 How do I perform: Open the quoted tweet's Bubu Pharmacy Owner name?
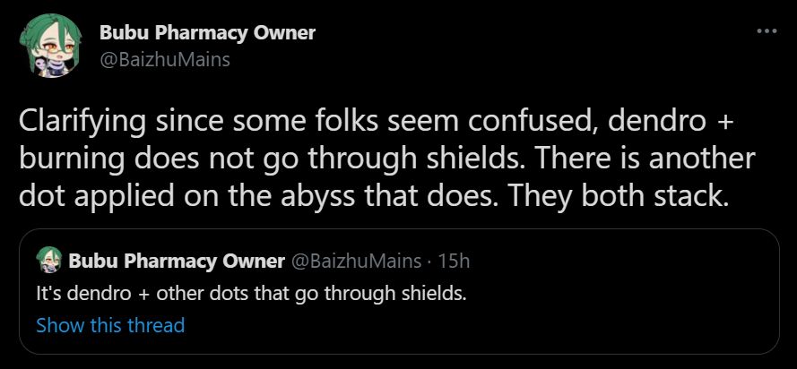pyautogui.click(x=175, y=261)
